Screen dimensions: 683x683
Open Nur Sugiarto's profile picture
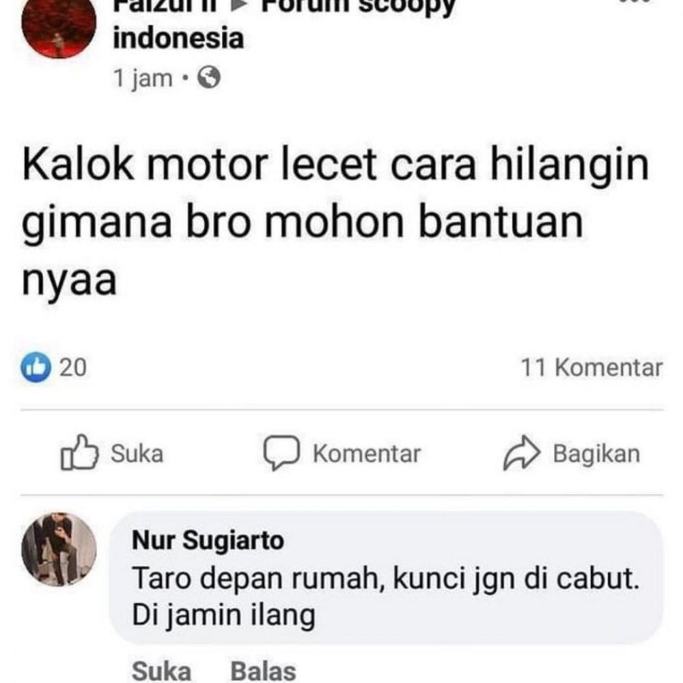59,549
